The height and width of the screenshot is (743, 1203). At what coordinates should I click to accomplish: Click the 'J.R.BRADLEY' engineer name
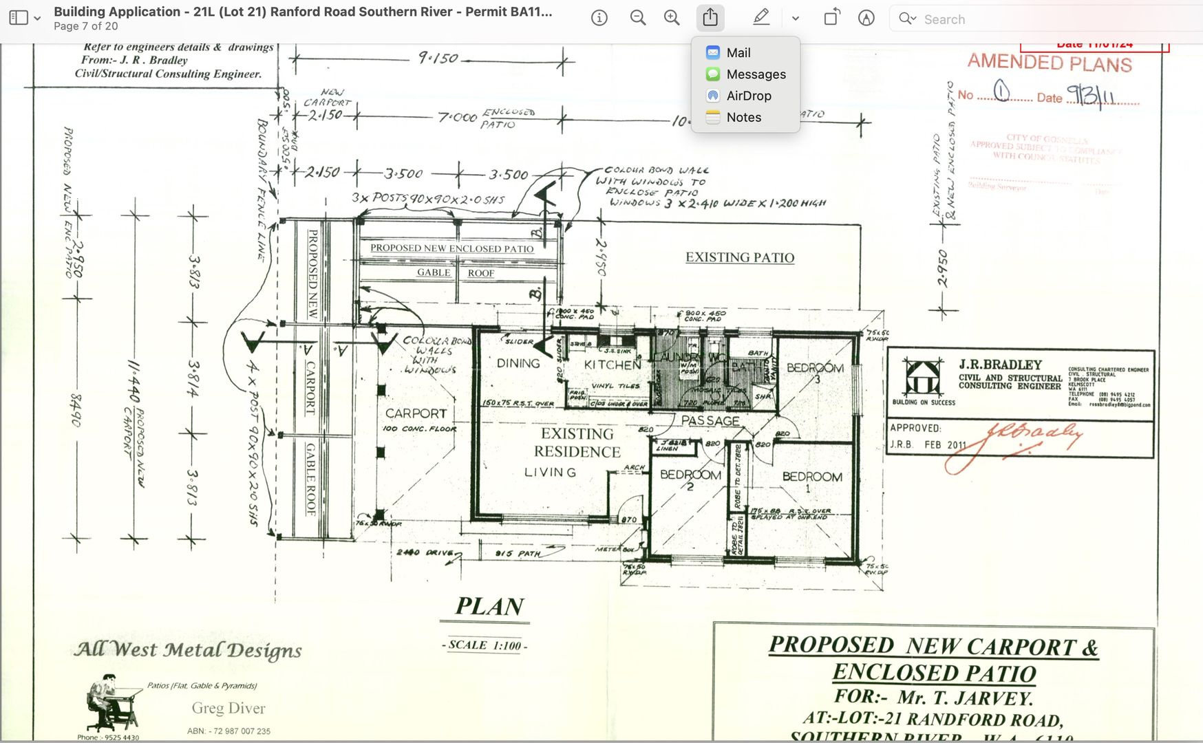point(1001,365)
